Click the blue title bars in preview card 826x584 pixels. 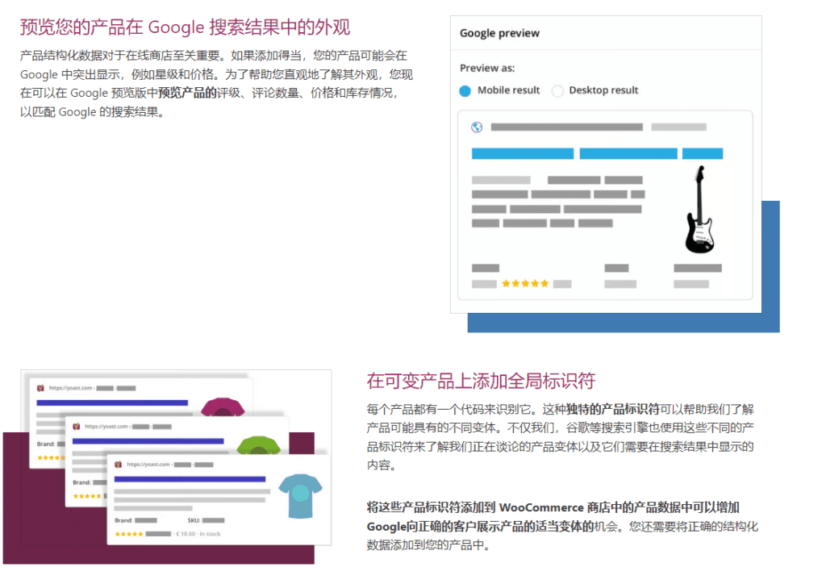[597, 154]
